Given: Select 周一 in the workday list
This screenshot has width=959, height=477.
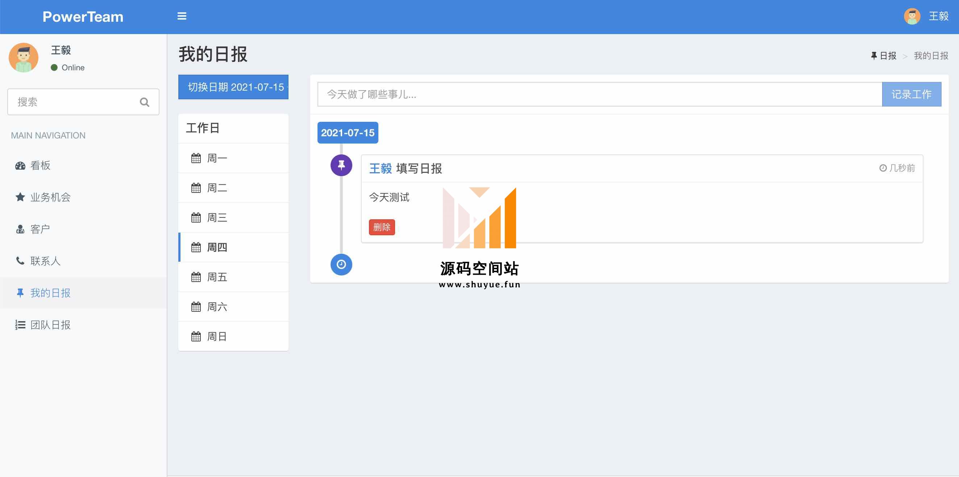Looking at the screenshot, I should (x=233, y=158).
